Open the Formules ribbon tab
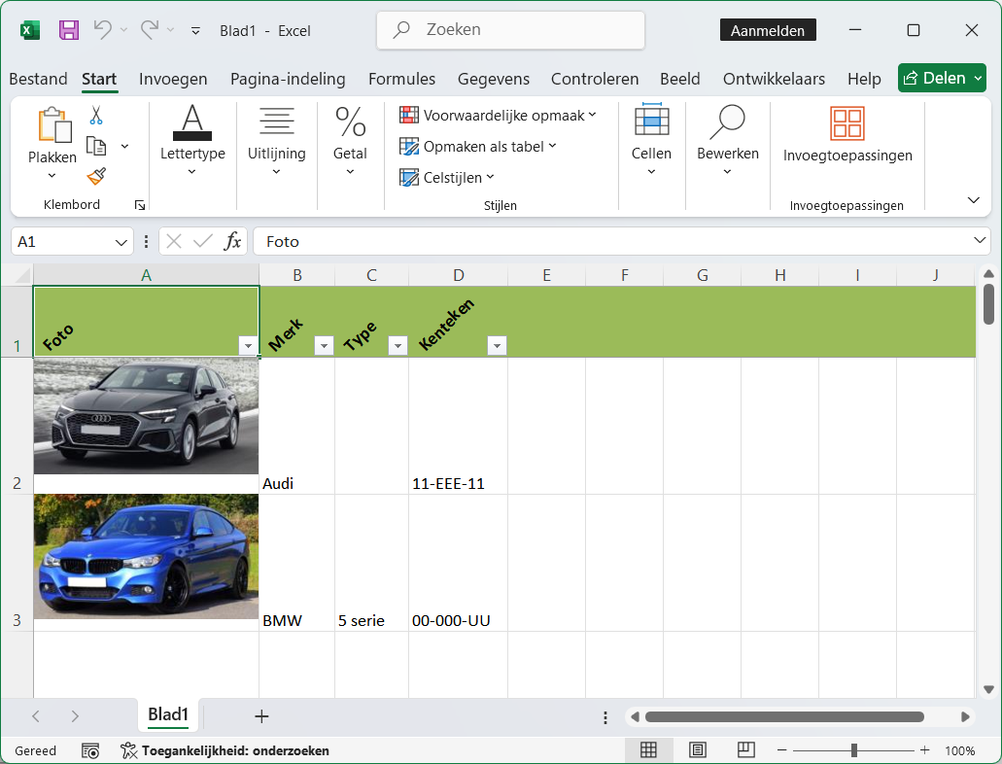The height and width of the screenshot is (764, 1002). (x=401, y=79)
